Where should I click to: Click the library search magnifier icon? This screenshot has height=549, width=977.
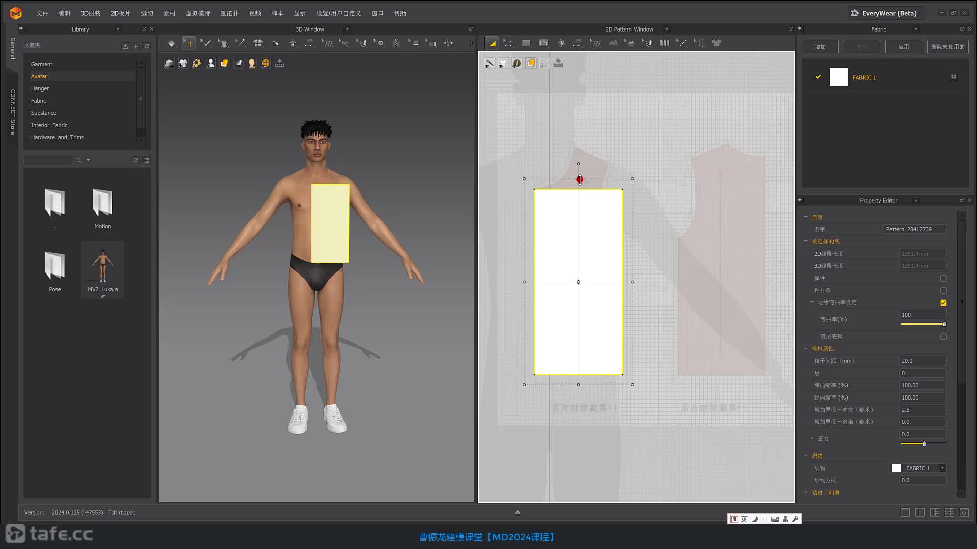(x=79, y=160)
